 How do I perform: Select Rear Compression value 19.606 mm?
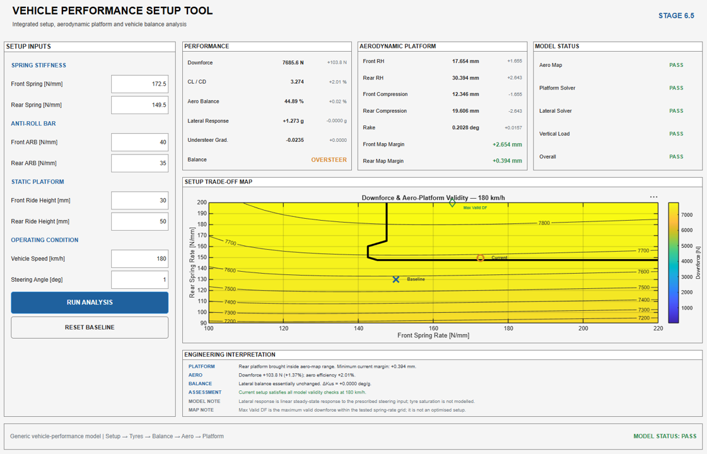[466, 111]
